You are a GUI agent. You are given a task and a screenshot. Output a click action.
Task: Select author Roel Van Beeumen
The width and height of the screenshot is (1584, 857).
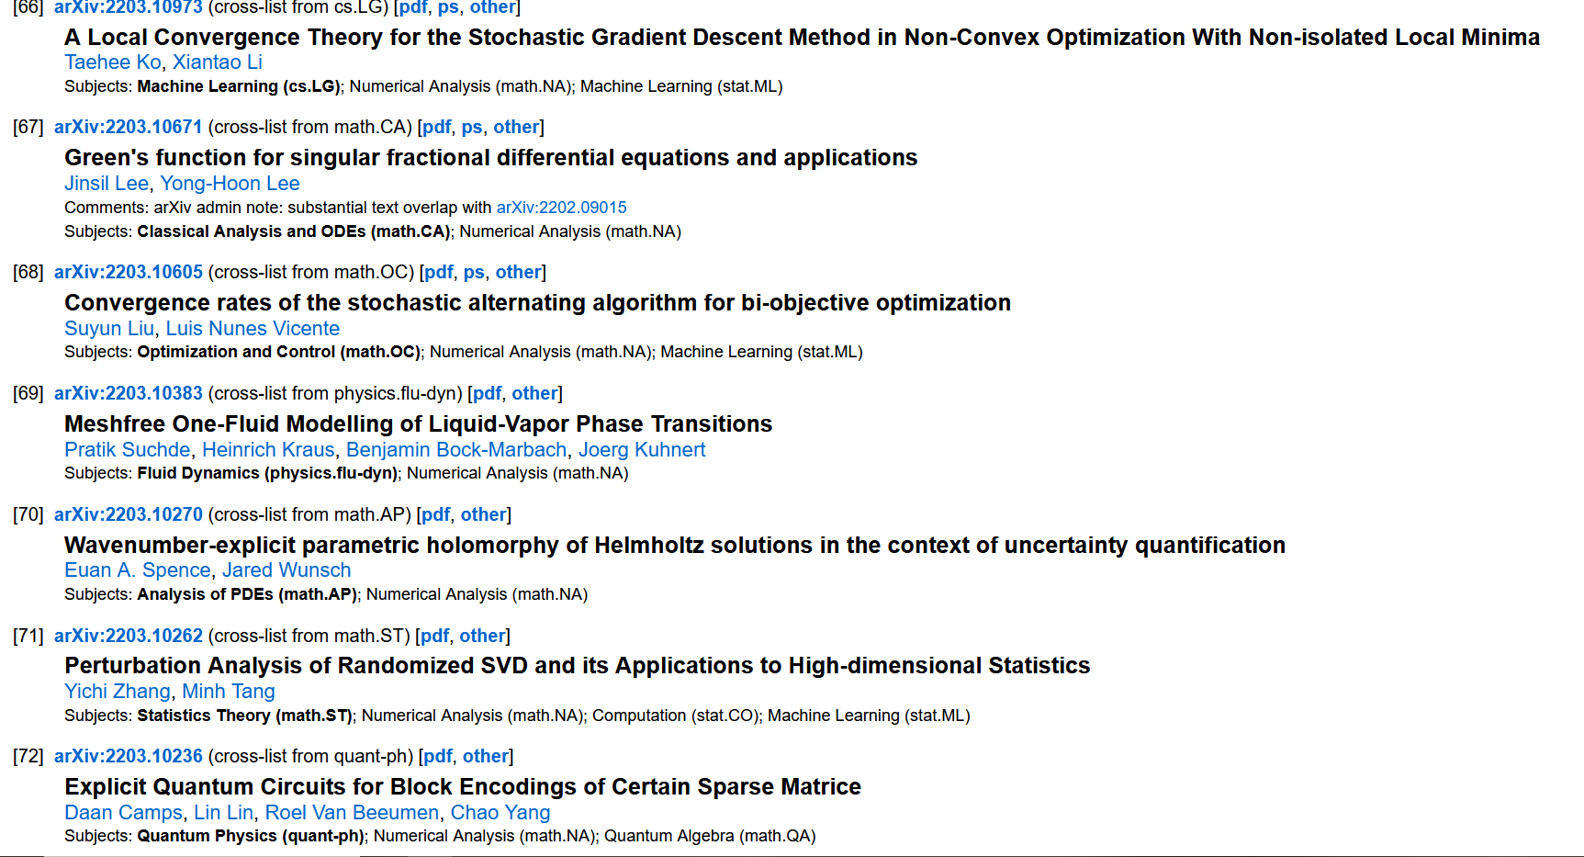(x=352, y=812)
